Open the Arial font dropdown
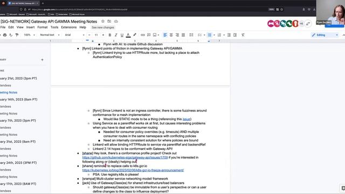 pos(74,35)
